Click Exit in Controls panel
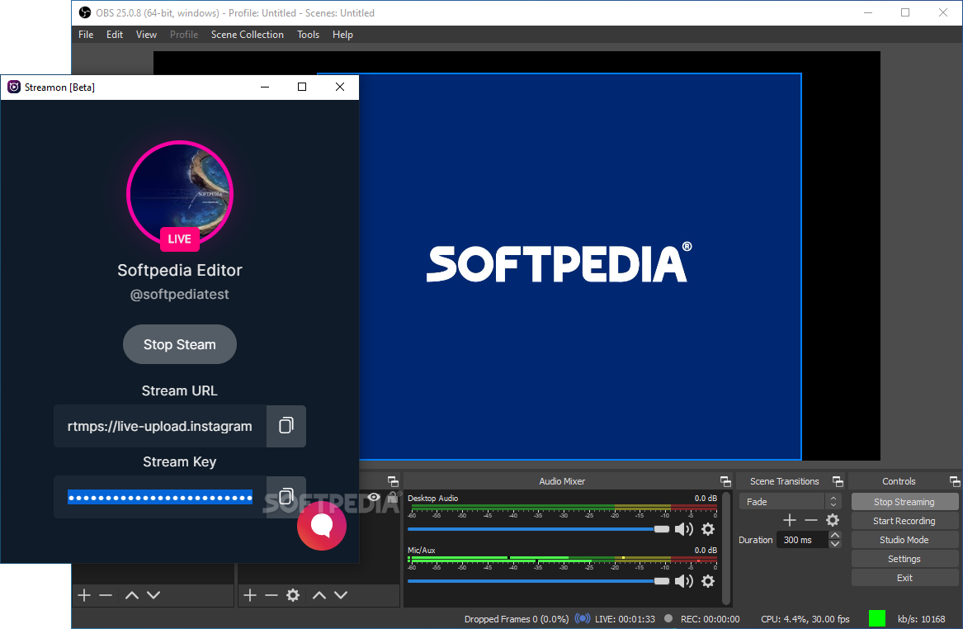Viewport: 963px width, 629px height. click(x=904, y=578)
